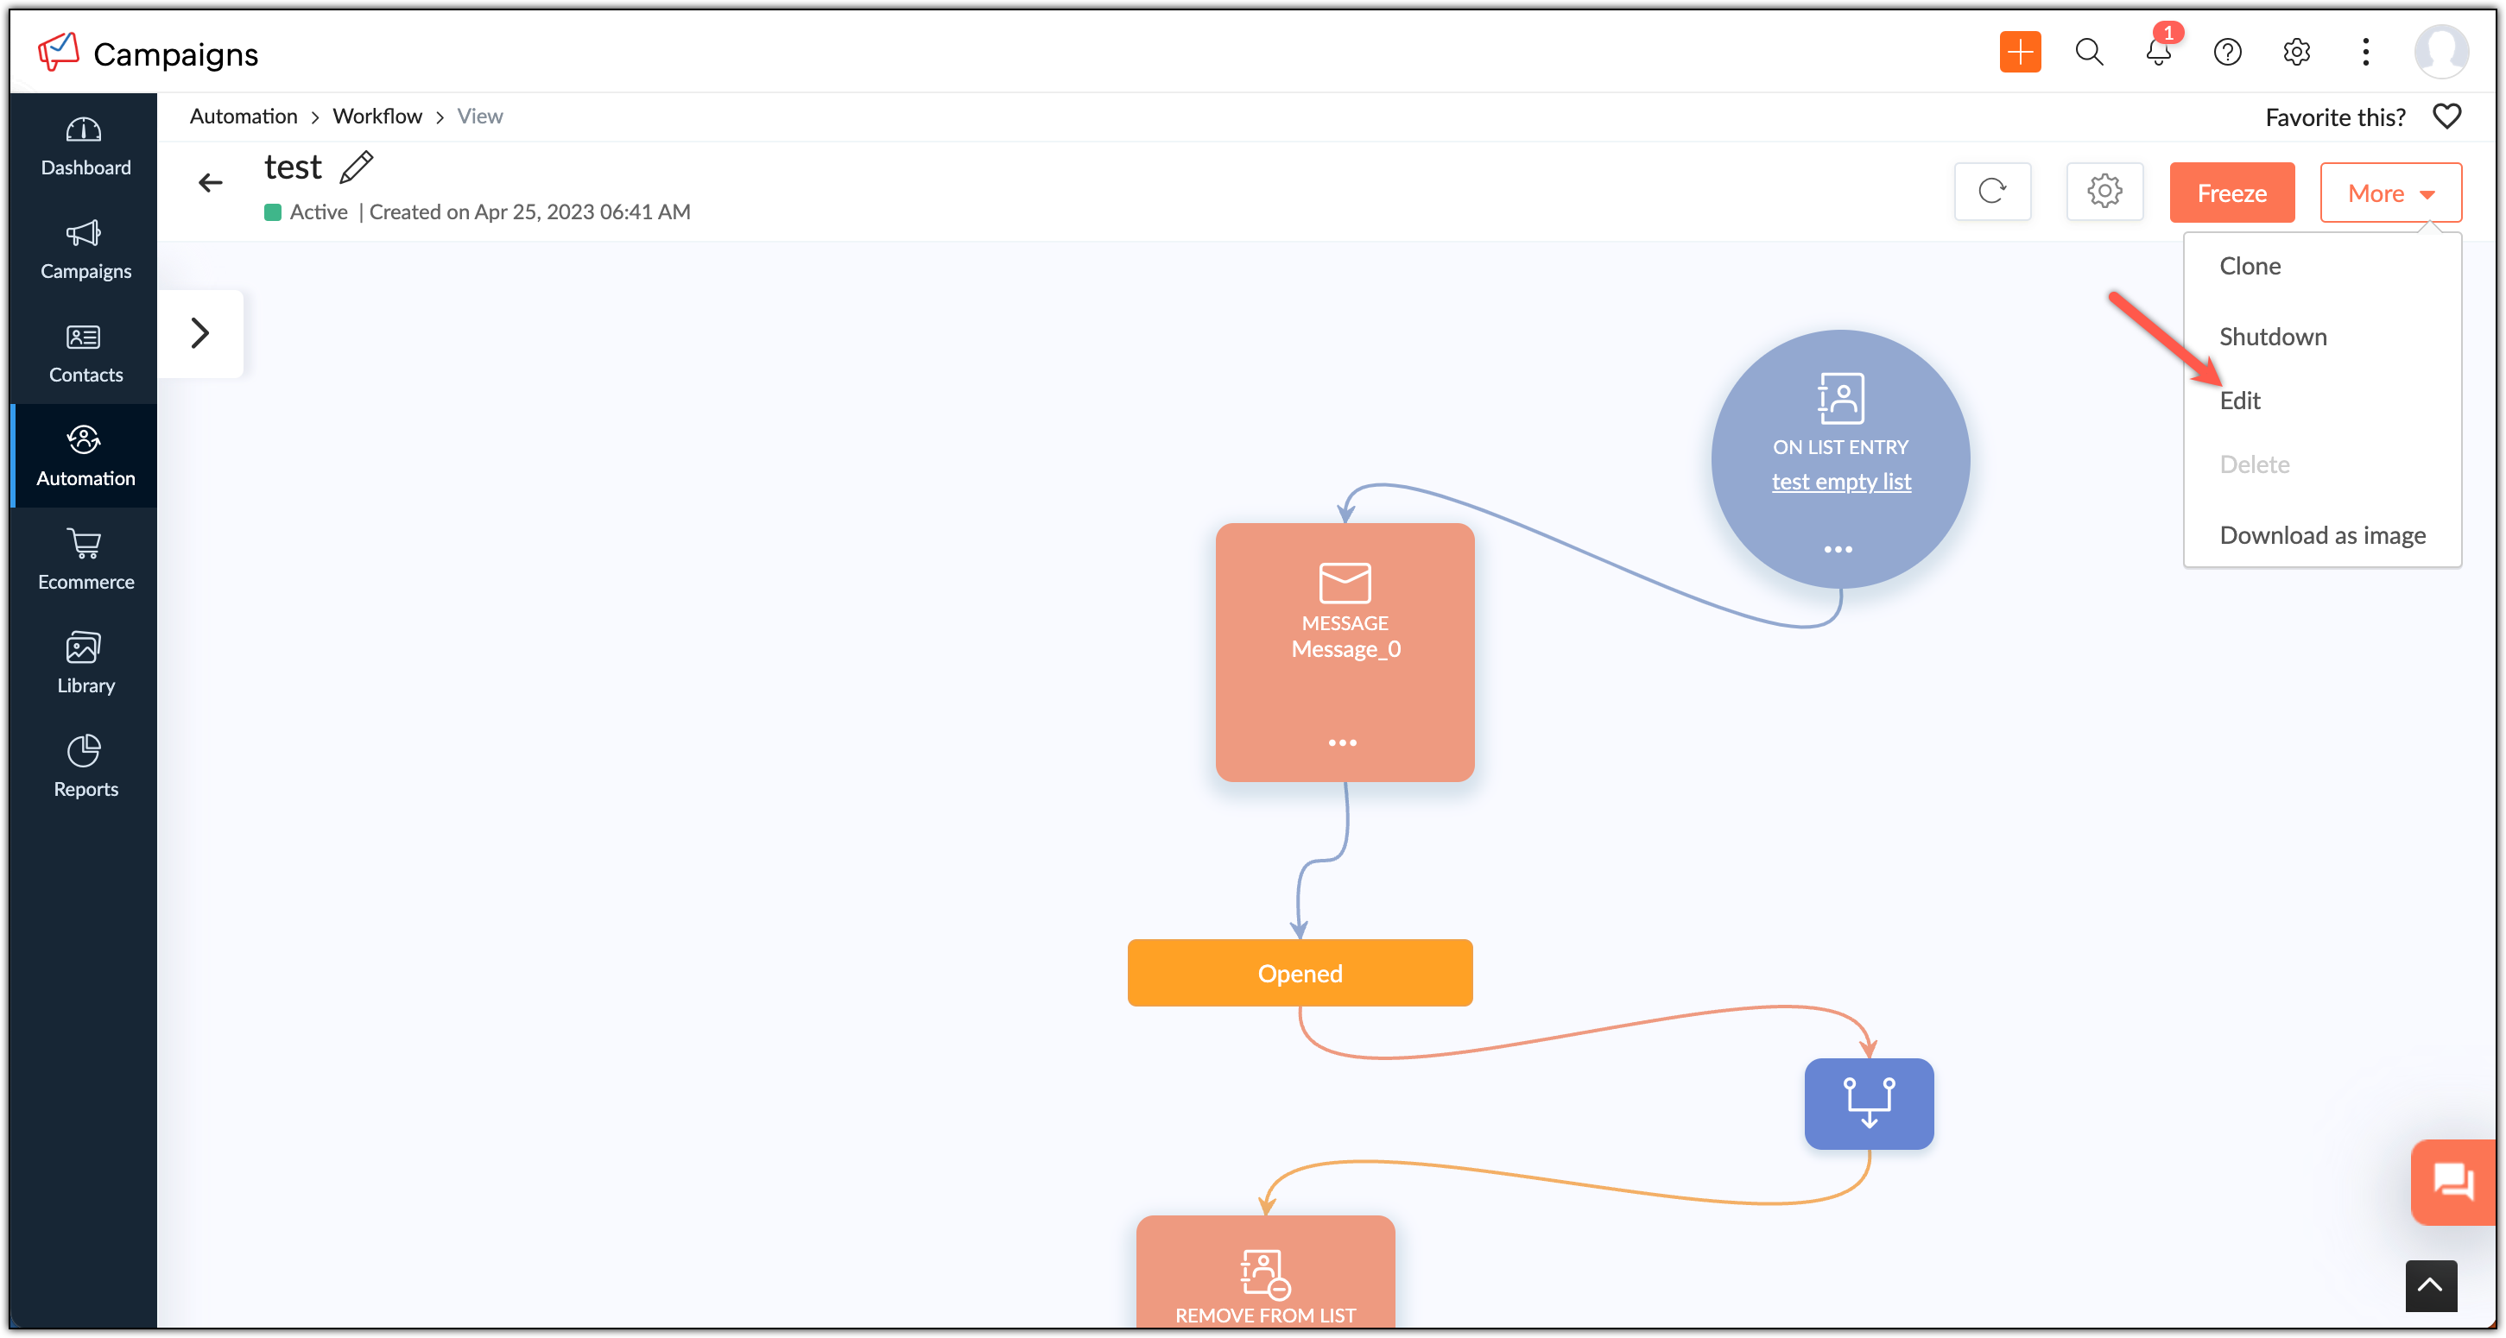
Task: Favorite this workflow with the heart toggle
Action: click(2447, 116)
